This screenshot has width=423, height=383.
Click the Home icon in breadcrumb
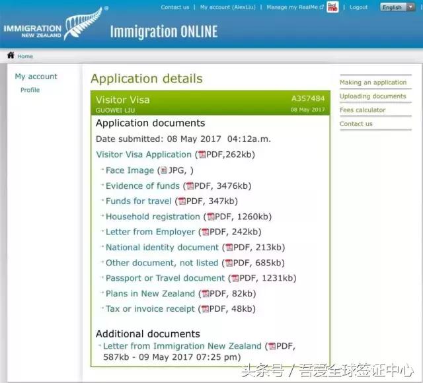[x=11, y=56]
